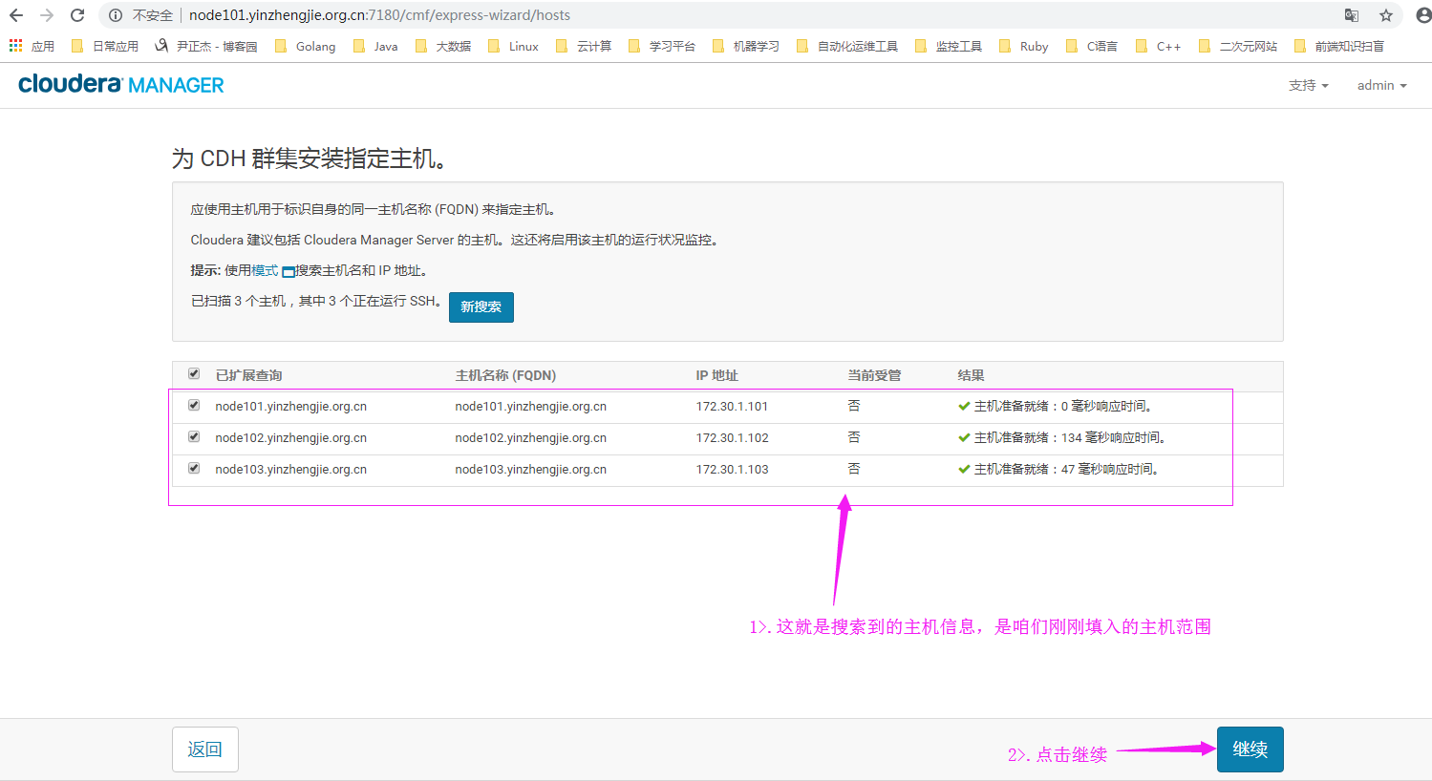
Task: Open the 模式 pattern link
Action: coord(265,270)
